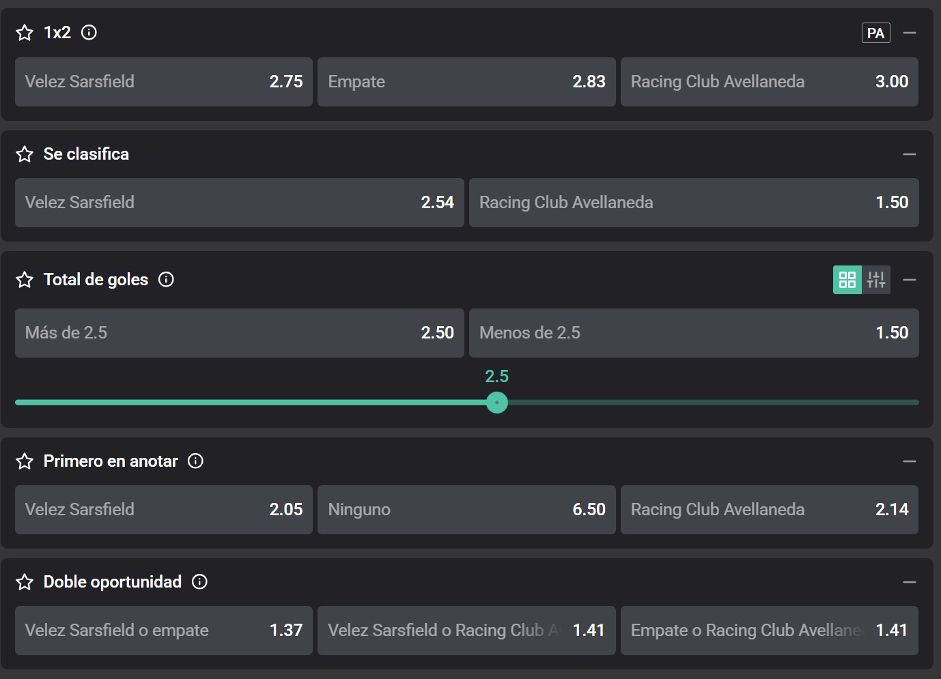Favorite the Se clasifica market star
This screenshot has width=941, height=679.
25,154
